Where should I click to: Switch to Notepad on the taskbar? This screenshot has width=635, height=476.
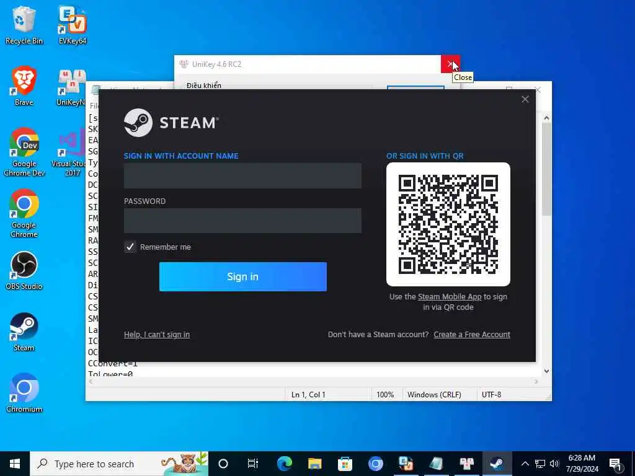point(436,464)
